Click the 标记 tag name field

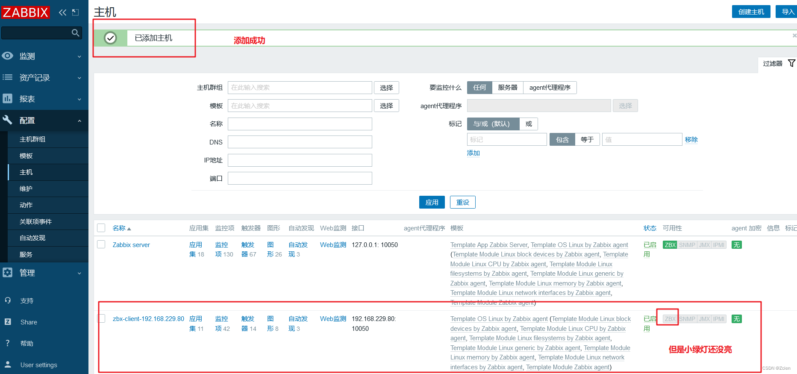click(x=507, y=140)
